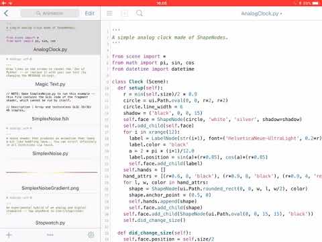322x242 pixels.
Task: Click the 'self.face.position = self.size/2' line
Action: (x=168, y=239)
